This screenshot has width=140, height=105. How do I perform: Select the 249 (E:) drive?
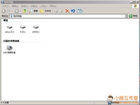(36, 29)
